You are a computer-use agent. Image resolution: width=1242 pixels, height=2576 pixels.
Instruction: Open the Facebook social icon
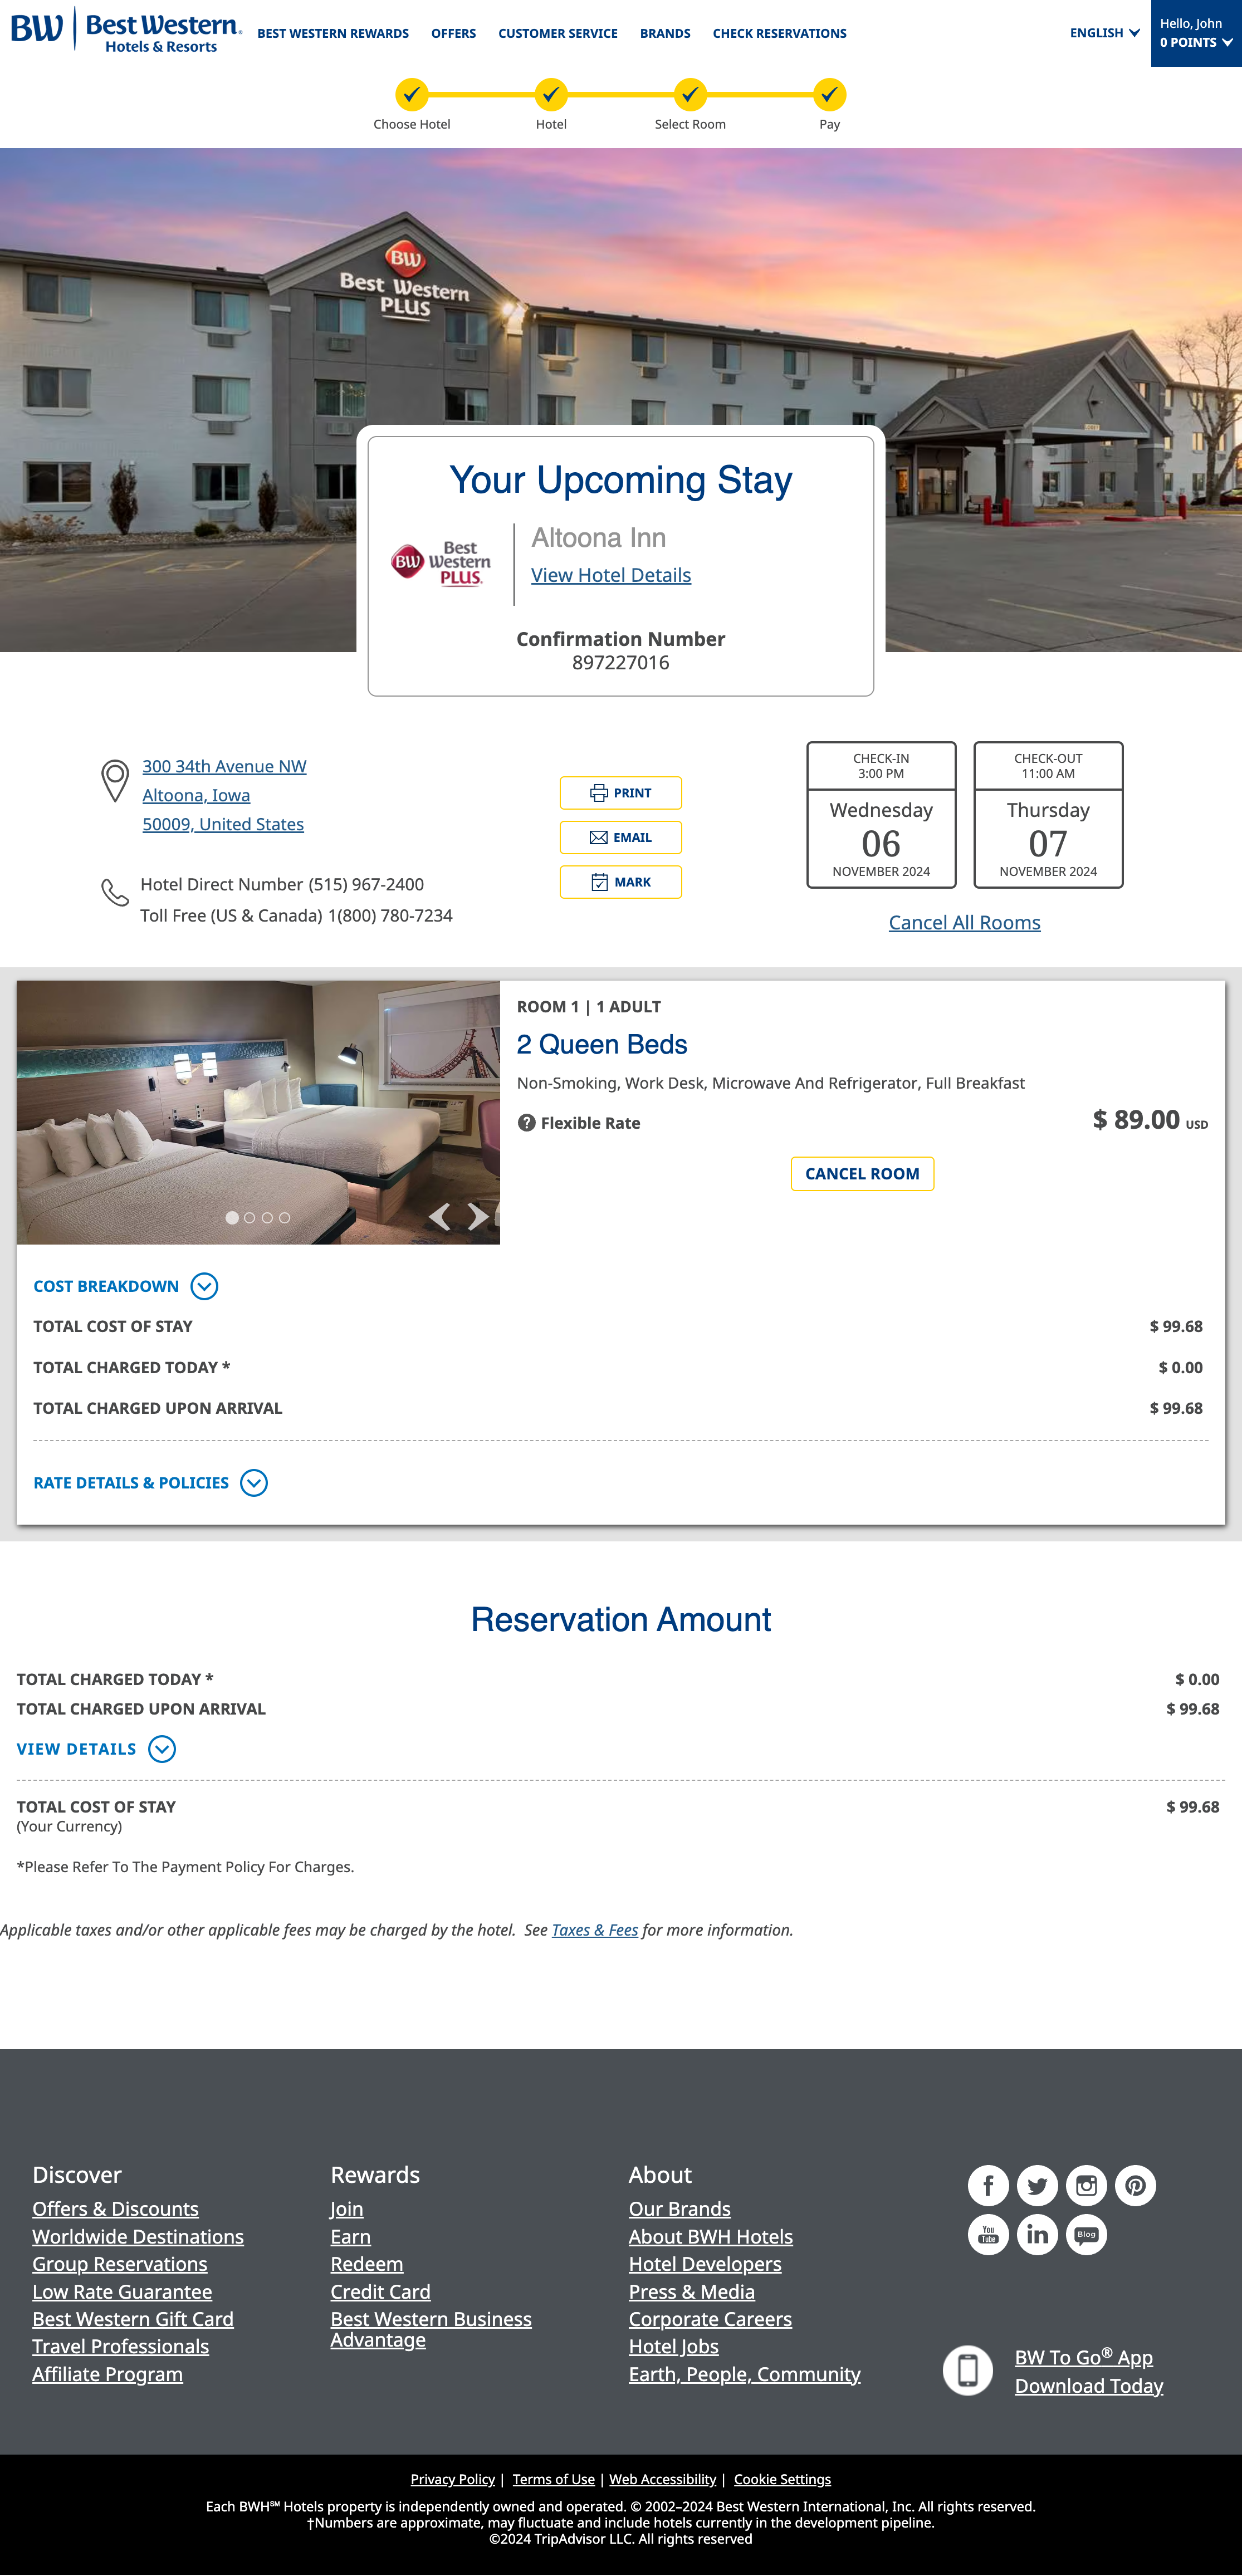[x=988, y=2185]
